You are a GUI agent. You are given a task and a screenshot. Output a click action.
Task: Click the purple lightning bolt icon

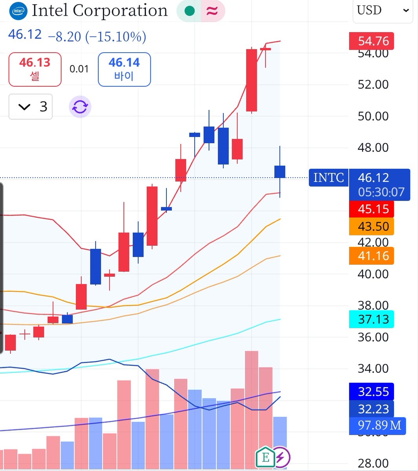click(x=281, y=456)
